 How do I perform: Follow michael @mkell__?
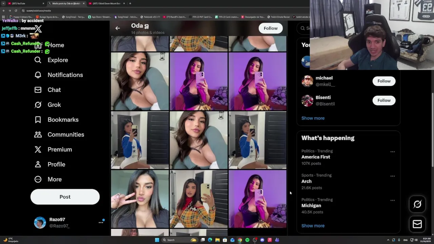(384, 81)
